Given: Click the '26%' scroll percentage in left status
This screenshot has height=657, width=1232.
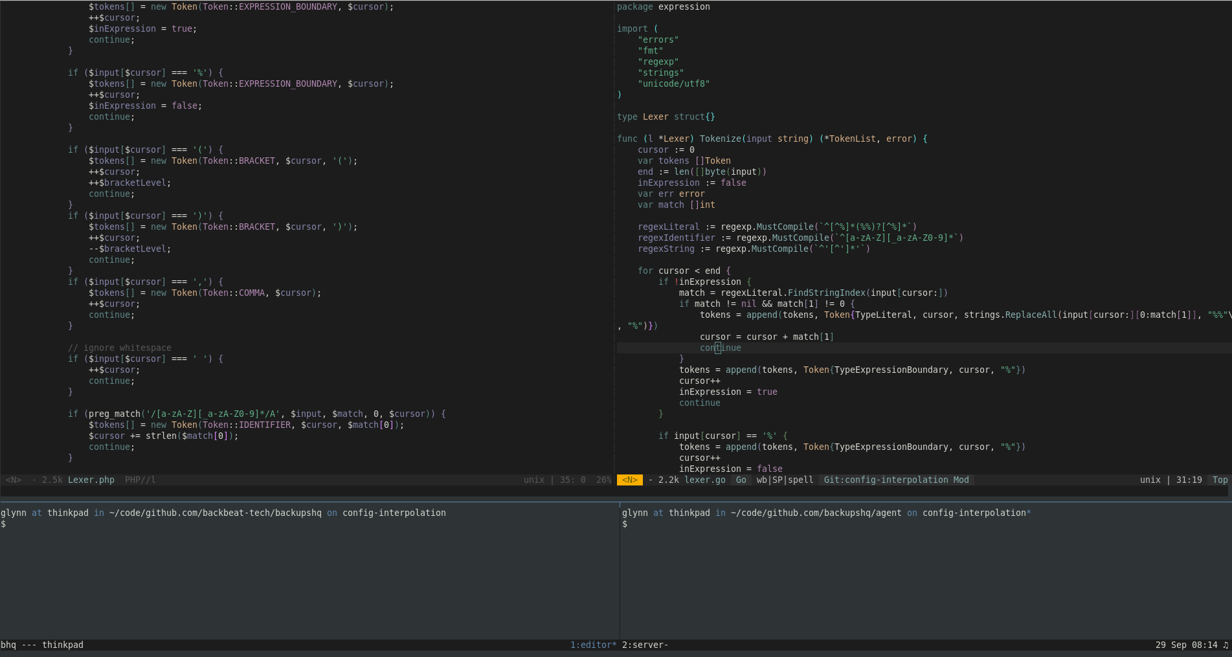Looking at the screenshot, I should pyautogui.click(x=604, y=480).
